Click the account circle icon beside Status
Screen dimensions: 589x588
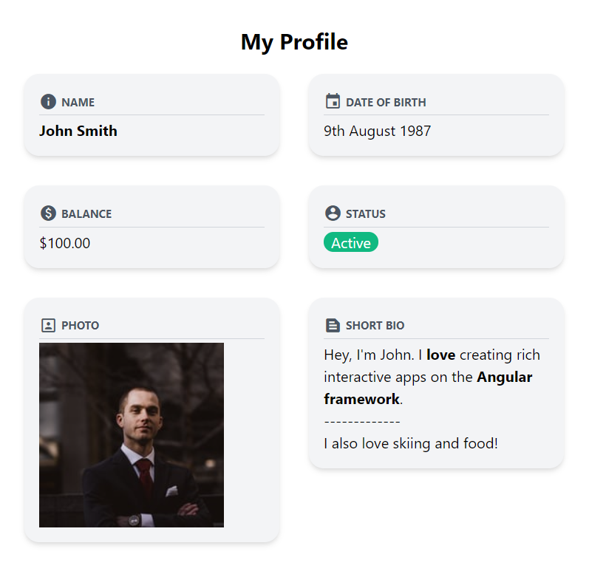tap(333, 213)
